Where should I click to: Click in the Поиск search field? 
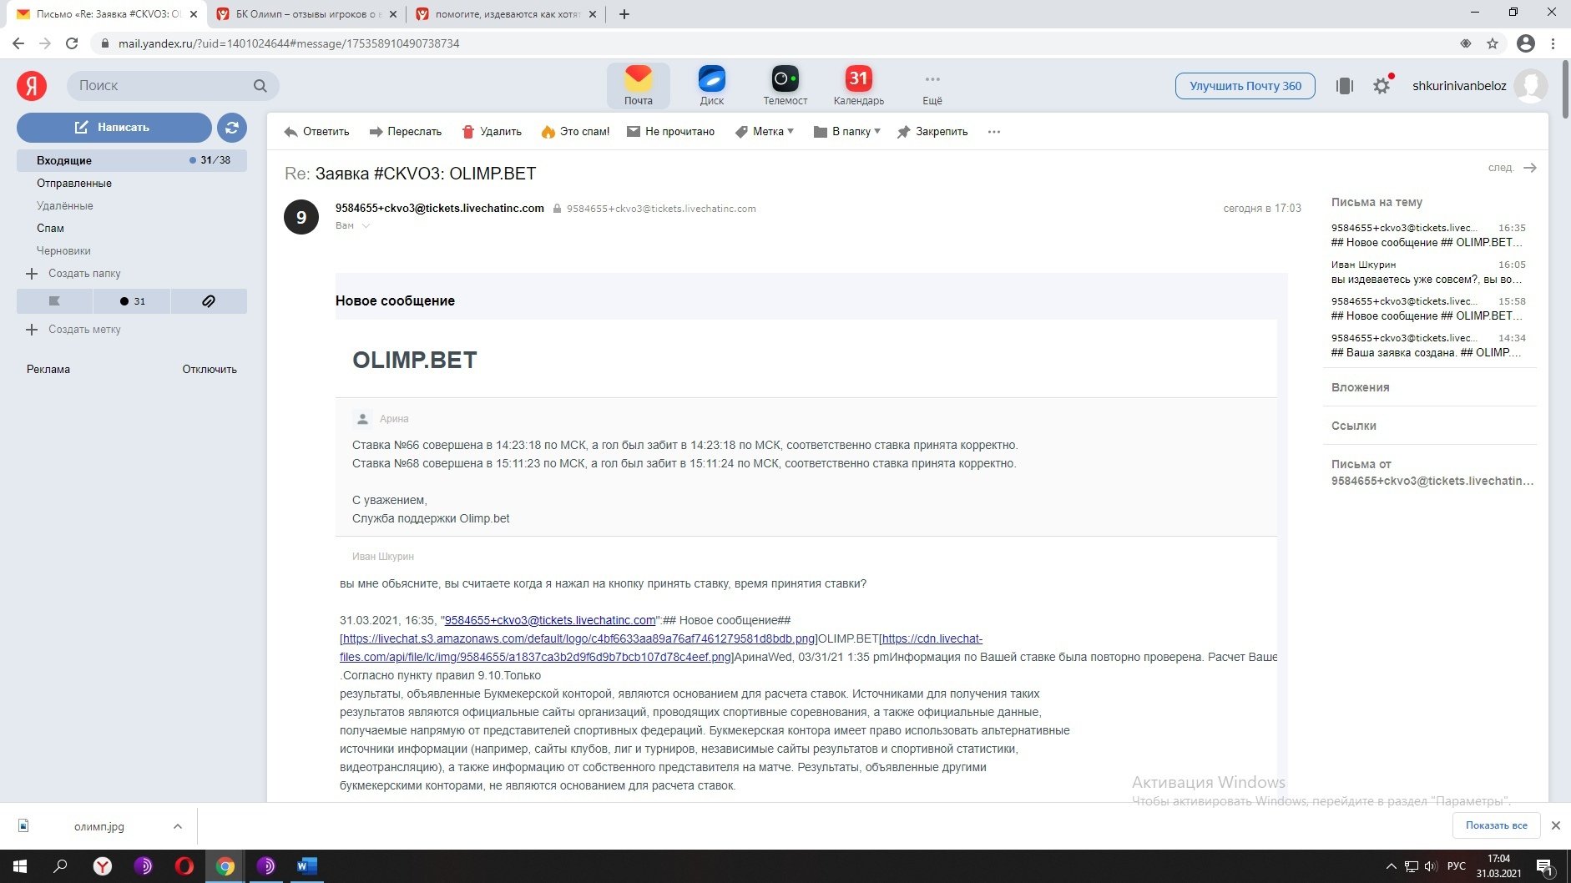pyautogui.click(x=163, y=86)
